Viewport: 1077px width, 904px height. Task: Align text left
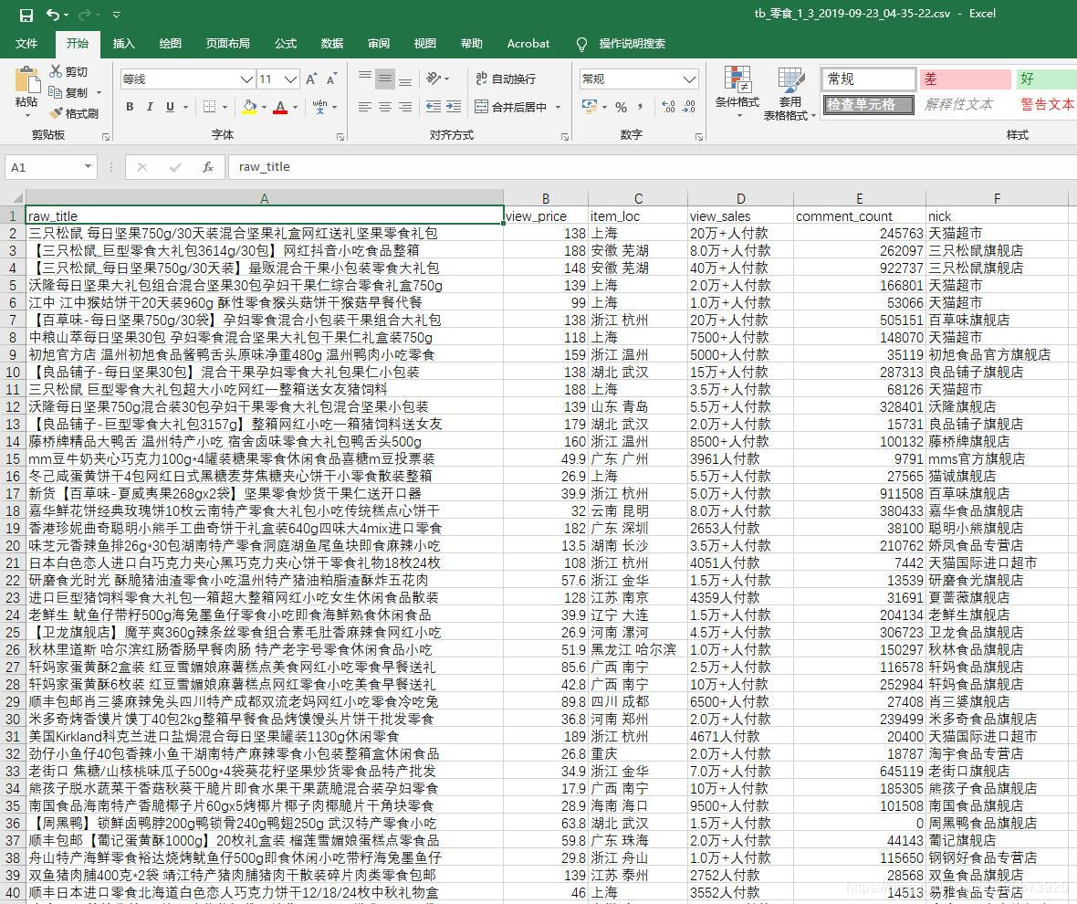365,107
